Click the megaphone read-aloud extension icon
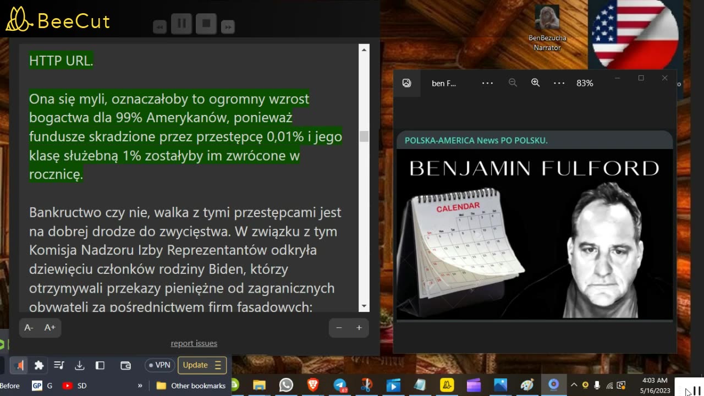Screen dimensions: 704x396 coord(19,365)
